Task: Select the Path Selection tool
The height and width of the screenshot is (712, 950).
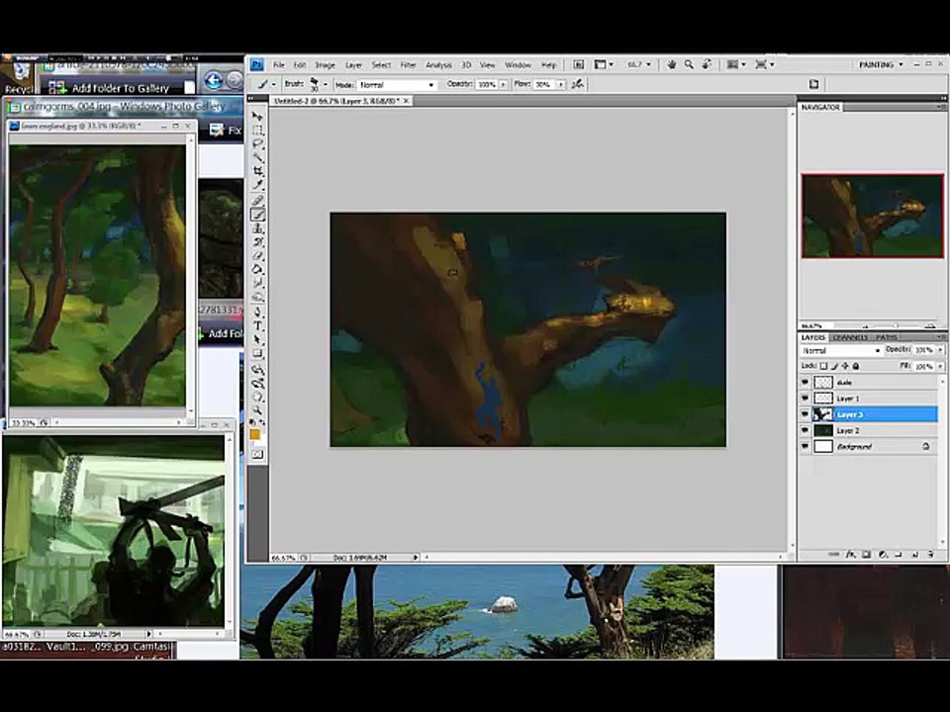Action: [257, 340]
